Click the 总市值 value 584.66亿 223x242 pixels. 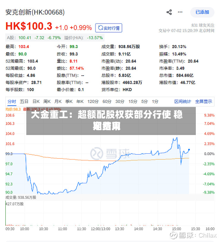185,75
